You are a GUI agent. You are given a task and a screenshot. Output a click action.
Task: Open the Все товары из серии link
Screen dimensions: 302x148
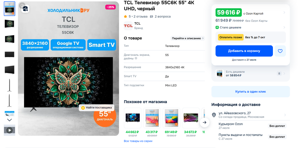[138, 141]
